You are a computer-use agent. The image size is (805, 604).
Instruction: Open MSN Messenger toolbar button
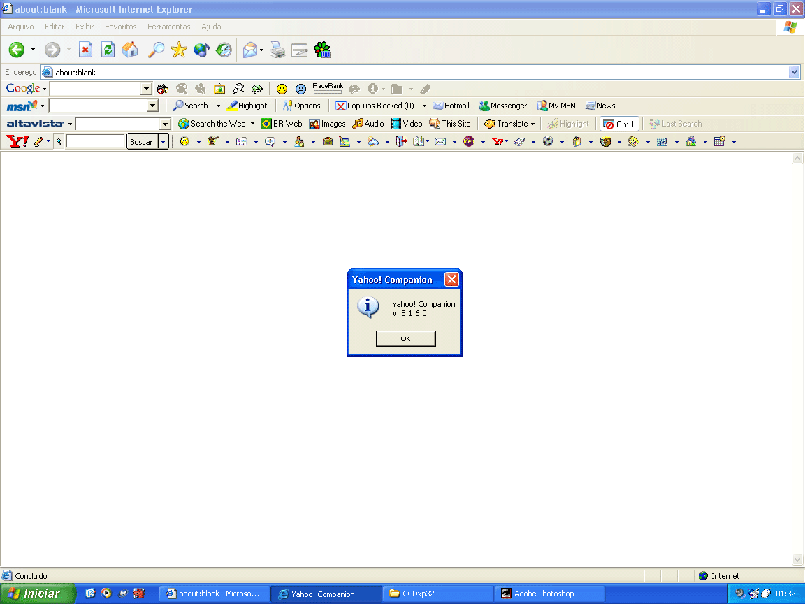502,106
